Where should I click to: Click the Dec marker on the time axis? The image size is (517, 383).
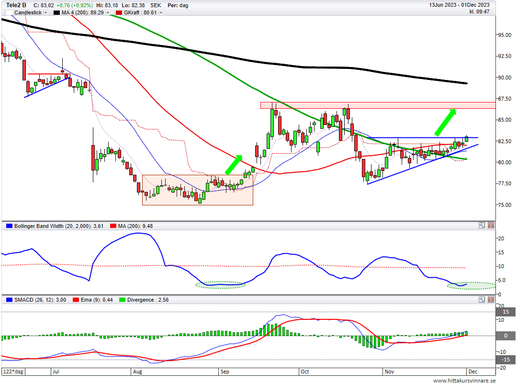(x=473, y=372)
